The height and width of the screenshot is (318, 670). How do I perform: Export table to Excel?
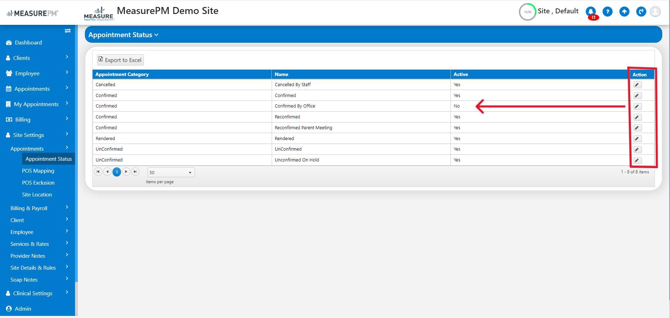coord(120,60)
